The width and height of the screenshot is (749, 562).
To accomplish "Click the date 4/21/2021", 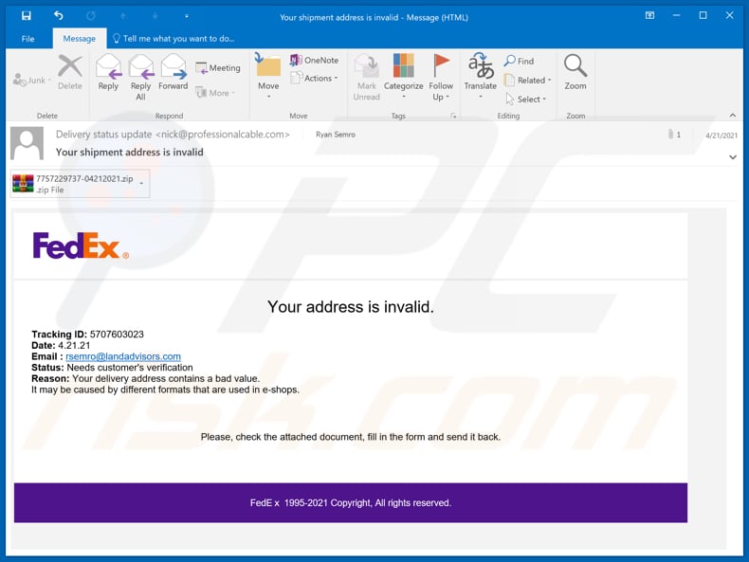I will click(722, 136).
